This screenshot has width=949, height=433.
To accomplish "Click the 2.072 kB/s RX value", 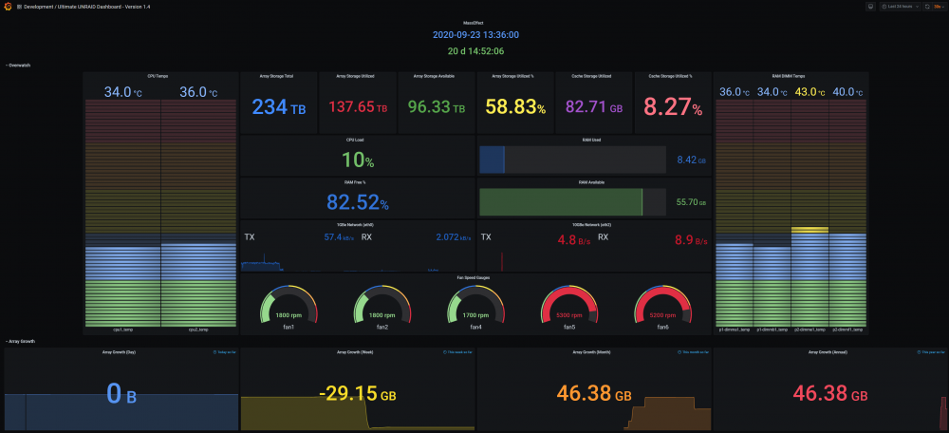I will 454,236.
